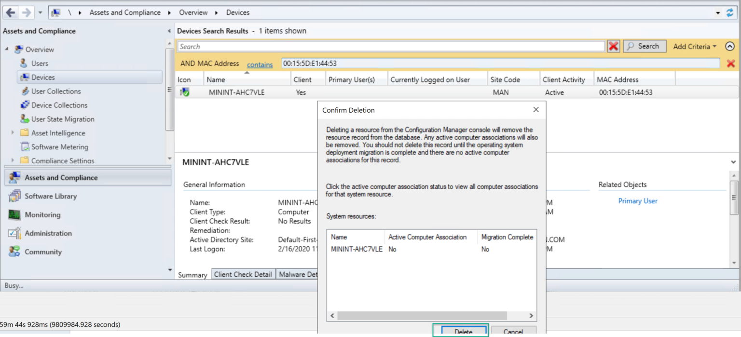This screenshot has width=741, height=337.
Task: Open the Device Collections node
Action: point(60,105)
